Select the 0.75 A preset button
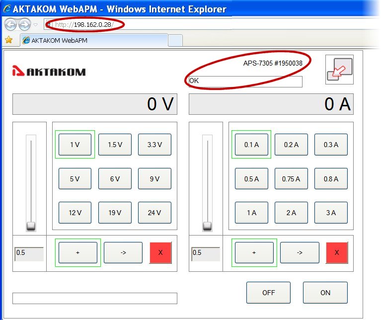 [x=291, y=178]
